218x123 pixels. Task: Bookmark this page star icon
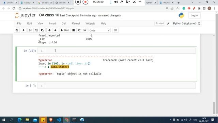pyautogui.click(x=177, y=8)
